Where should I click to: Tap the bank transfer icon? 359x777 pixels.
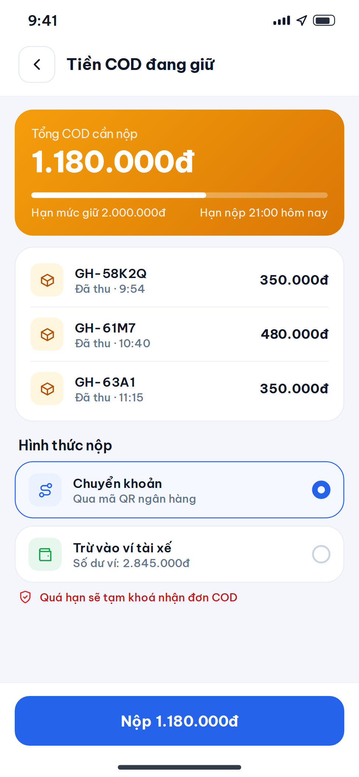45,490
